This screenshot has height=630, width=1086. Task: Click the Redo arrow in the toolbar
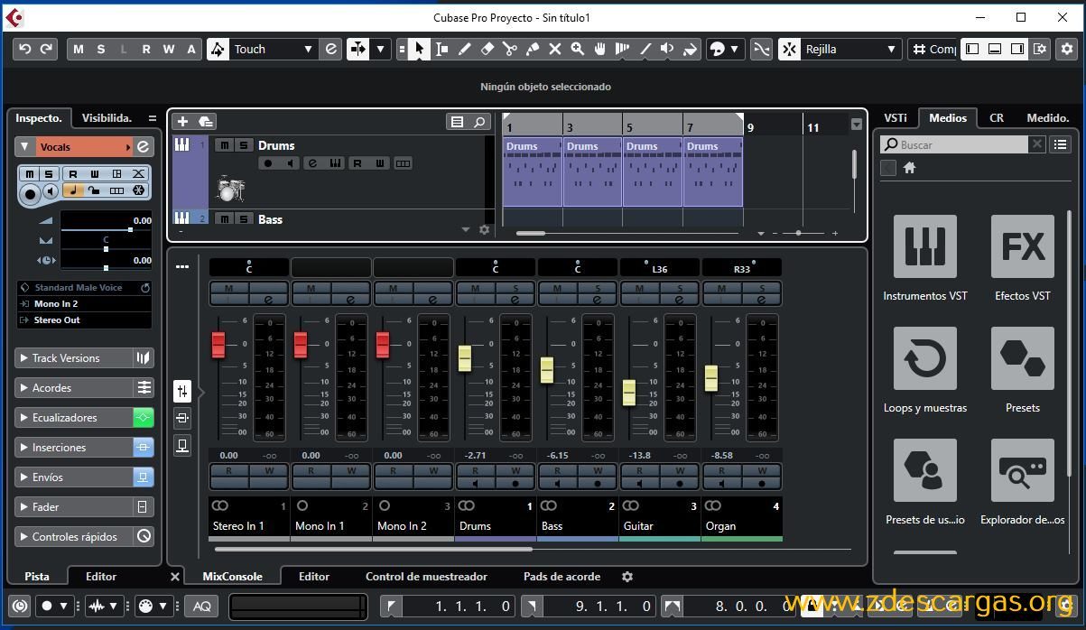[x=47, y=49]
